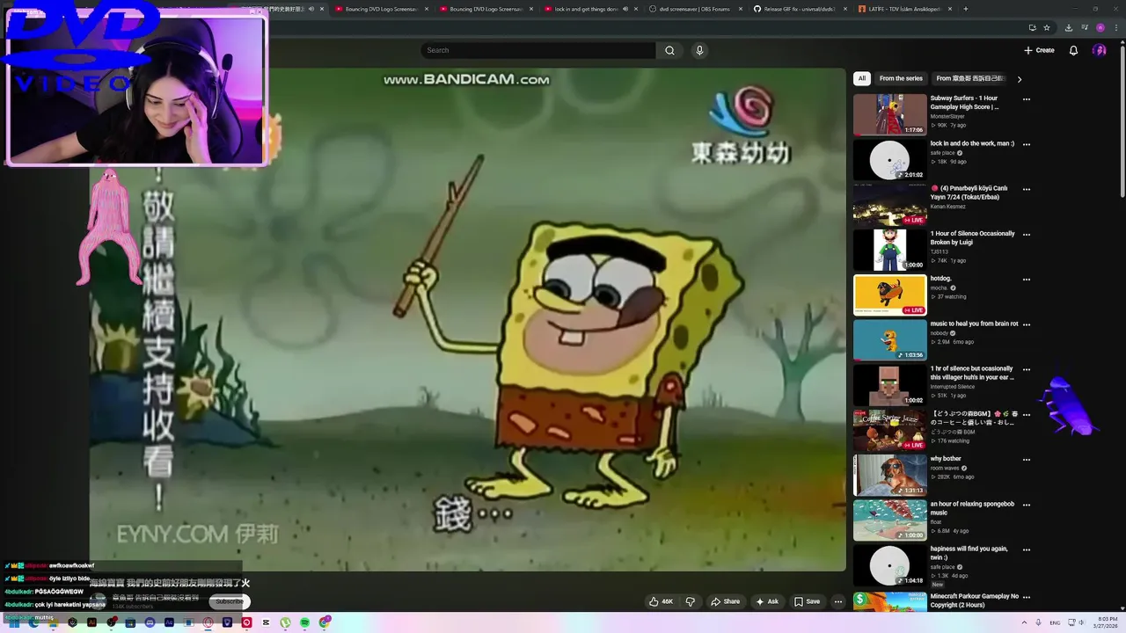
Task: Open browser downloads icon
Action: 1069,27
